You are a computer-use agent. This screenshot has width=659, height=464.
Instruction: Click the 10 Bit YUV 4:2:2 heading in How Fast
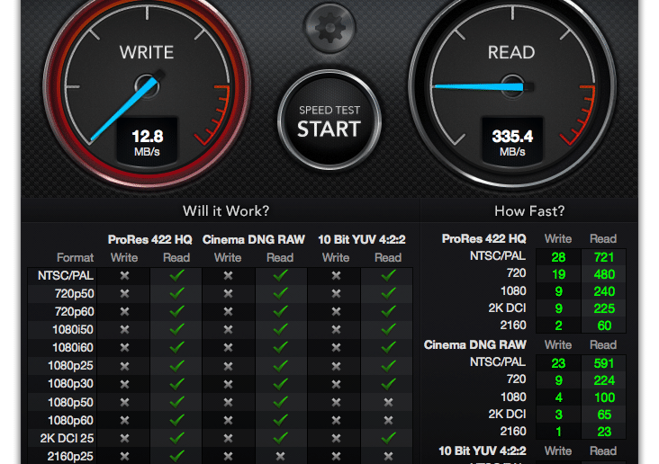(x=482, y=451)
